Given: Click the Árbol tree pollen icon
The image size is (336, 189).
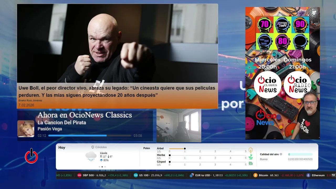Looking at the screenshot, I should click(251, 150).
